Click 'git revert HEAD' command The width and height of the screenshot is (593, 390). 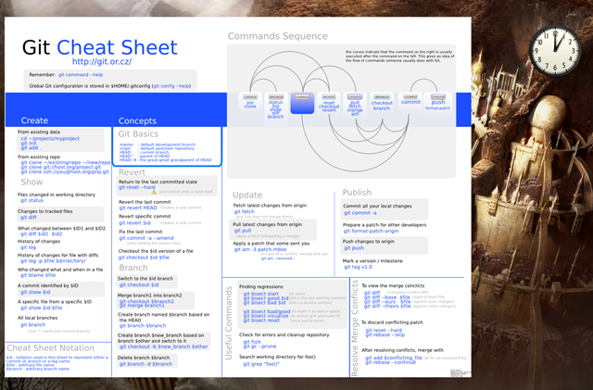(138, 208)
